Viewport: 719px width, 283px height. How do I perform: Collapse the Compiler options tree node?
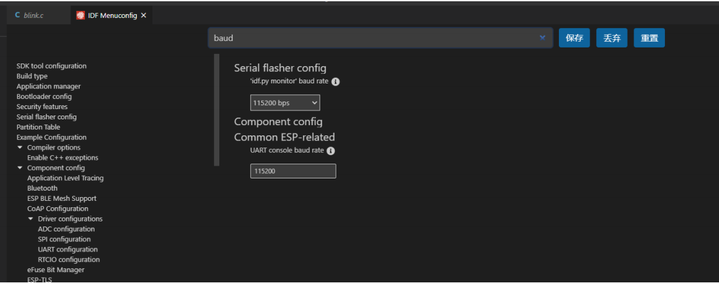pyautogui.click(x=20, y=147)
